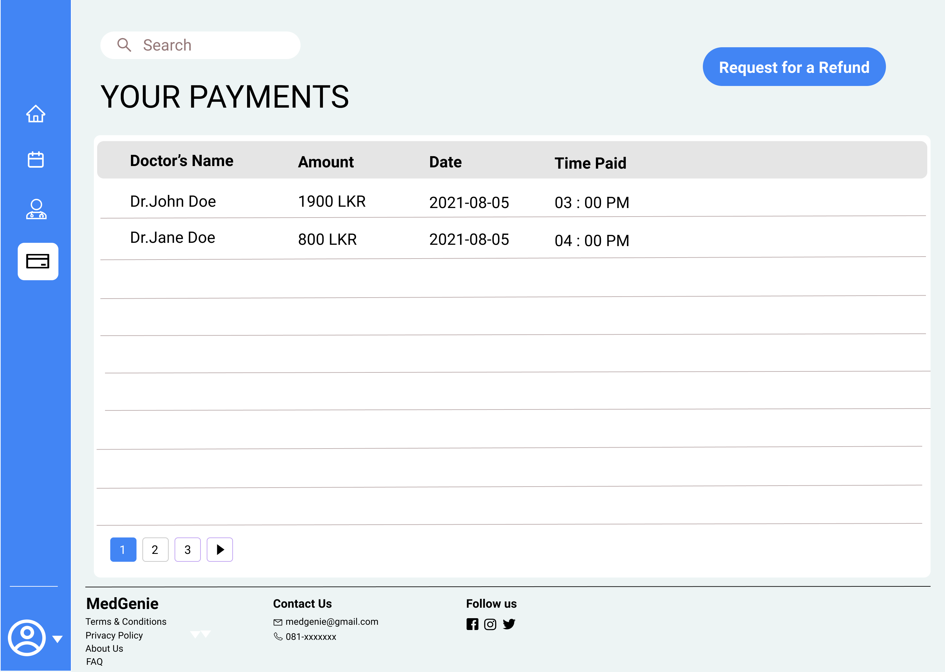The image size is (945, 672).
Task: Open the calendar appointments icon
Action: 35,159
